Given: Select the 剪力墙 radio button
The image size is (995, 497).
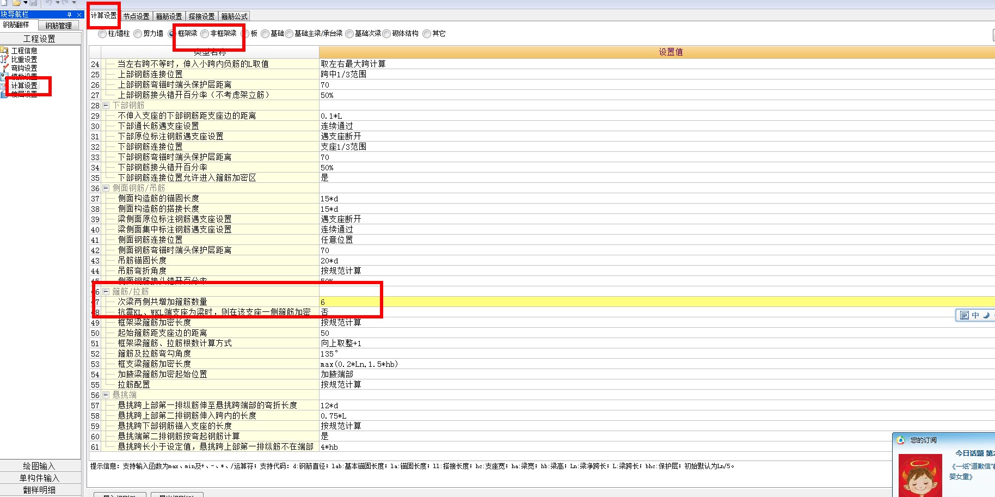Looking at the screenshot, I should click(138, 34).
